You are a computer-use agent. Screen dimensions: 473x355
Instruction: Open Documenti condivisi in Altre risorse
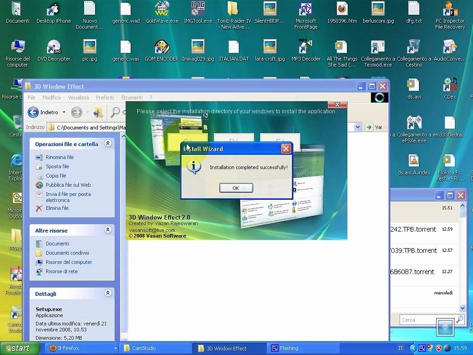(x=68, y=252)
